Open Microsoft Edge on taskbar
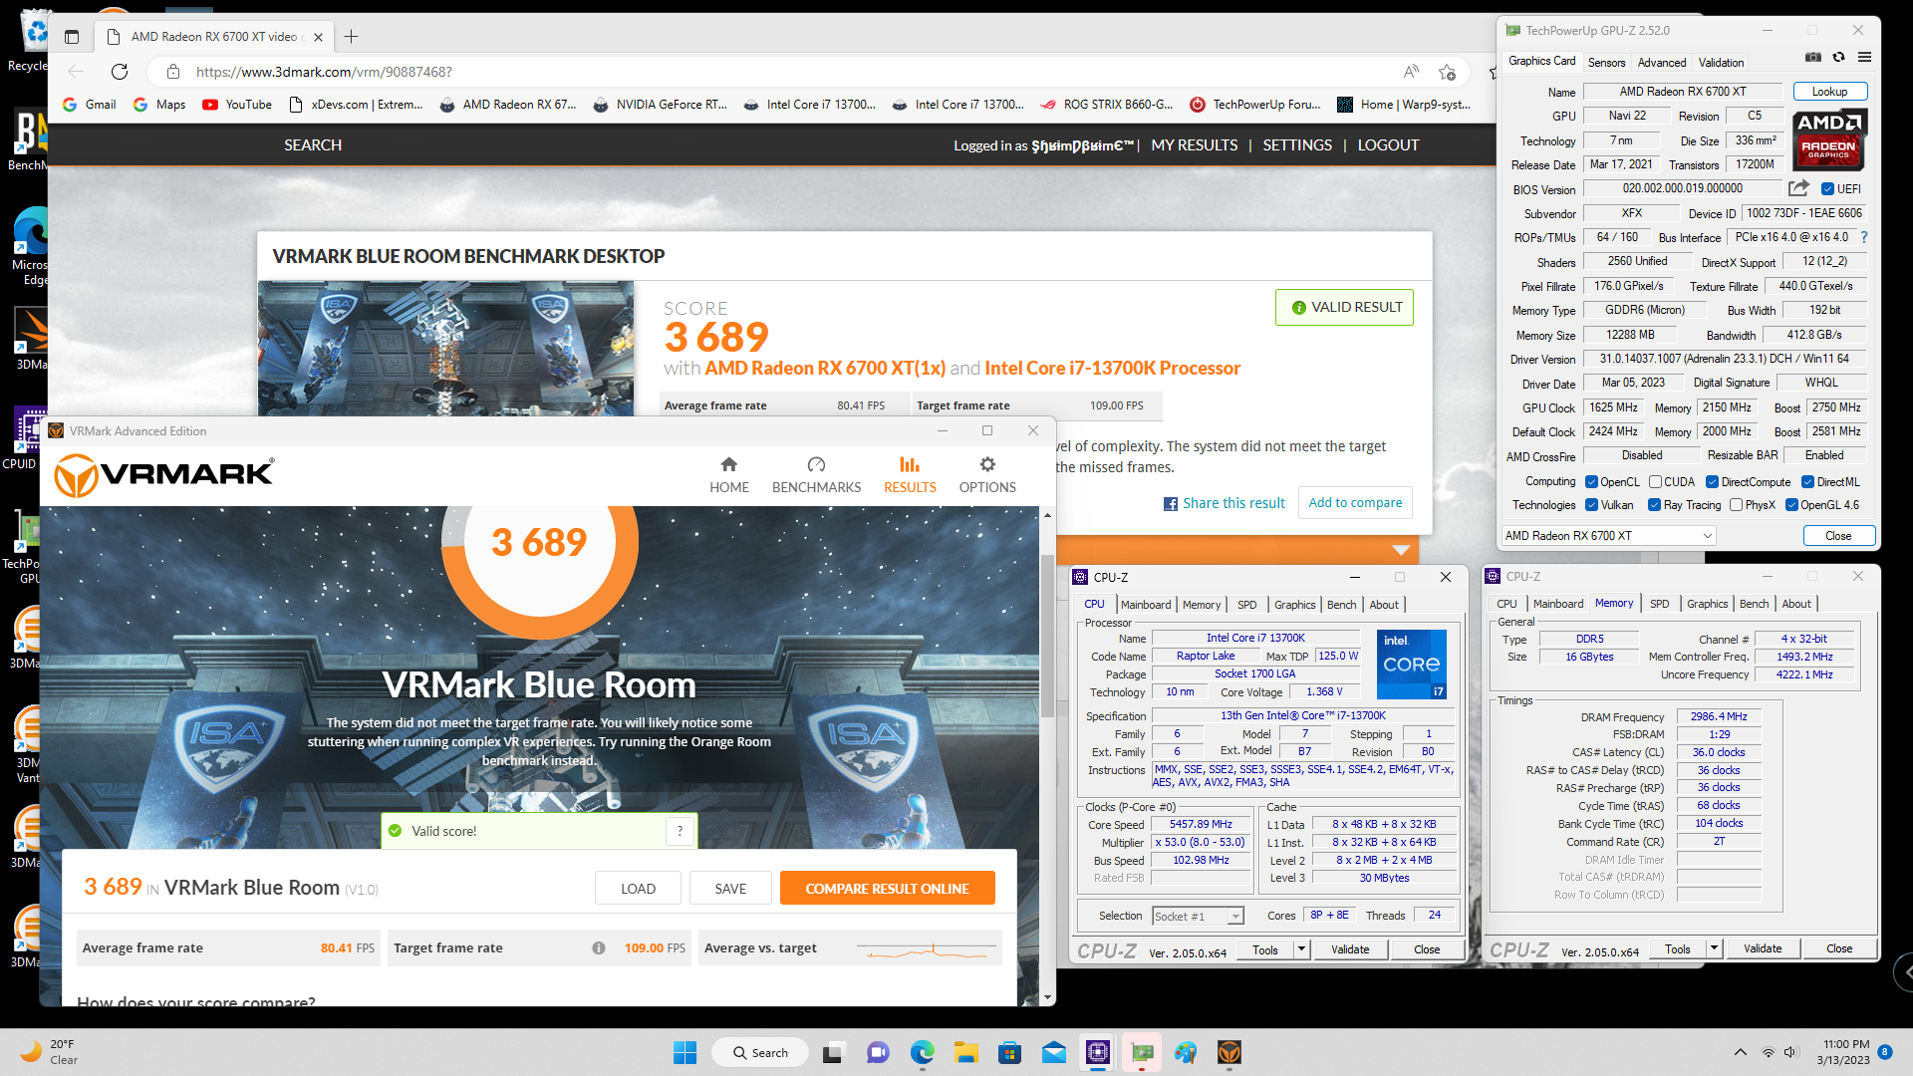This screenshot has height=1076, width=1913. click(x=922, y=1053)
